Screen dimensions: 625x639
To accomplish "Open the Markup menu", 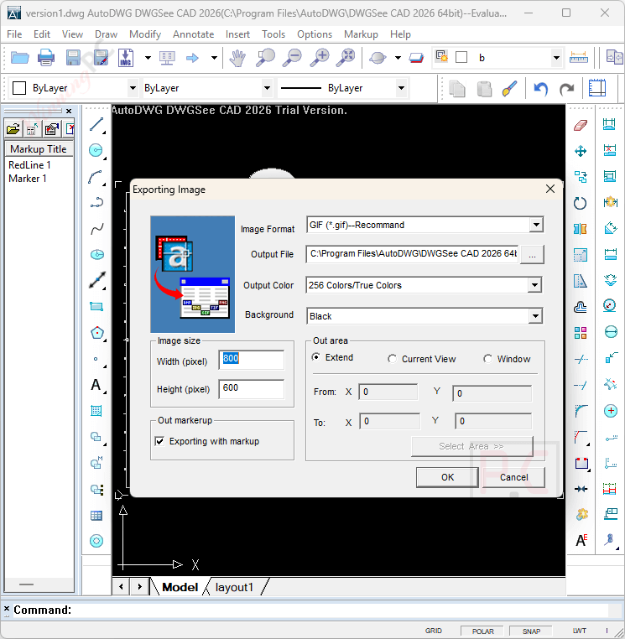I will pyautogui.click(x=361, y=34).
